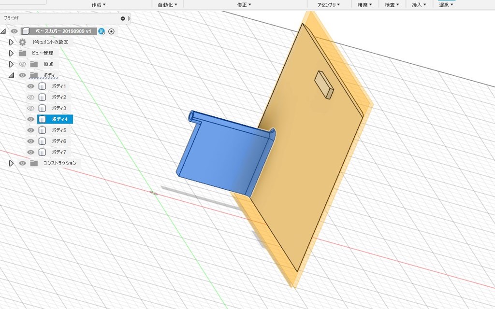Screen dimensions: 495x309
Task: Click the small wooden block on the panel
Action: (x=323, y=85)
